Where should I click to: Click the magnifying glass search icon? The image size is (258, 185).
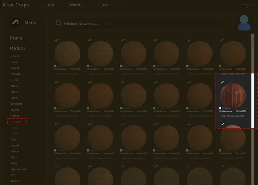pos(59,24)
